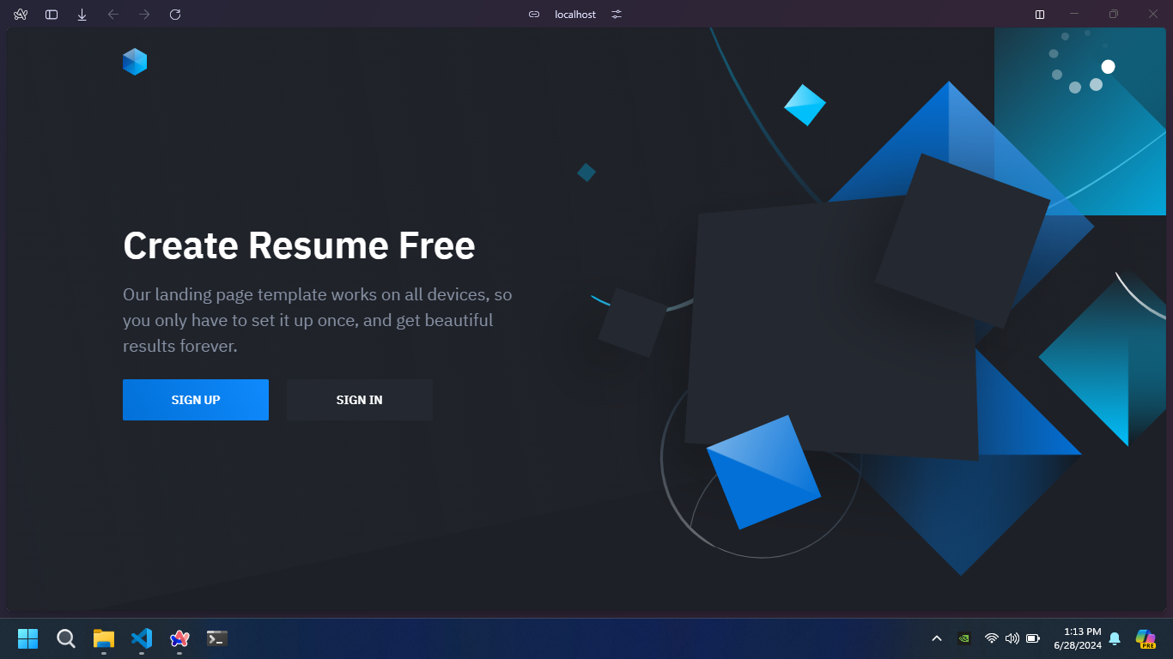Open the Windows Start menu

pyautogui.click(x=27, y=638)
